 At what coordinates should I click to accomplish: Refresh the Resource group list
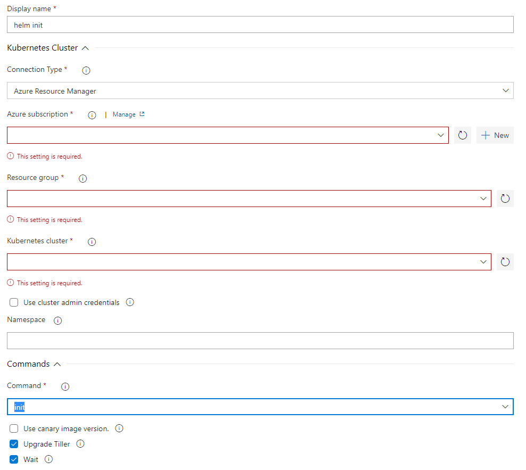505,198
